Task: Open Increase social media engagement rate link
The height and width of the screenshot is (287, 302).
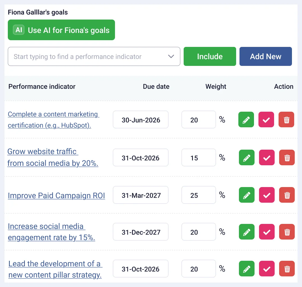Action: pos(51,232)
